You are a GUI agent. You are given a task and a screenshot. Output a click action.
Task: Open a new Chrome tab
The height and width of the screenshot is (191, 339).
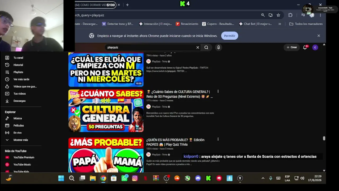127,5
